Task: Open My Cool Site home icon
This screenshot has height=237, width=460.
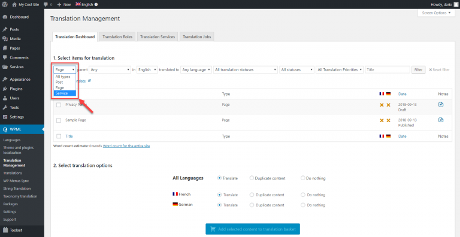Action: [14, 4]
